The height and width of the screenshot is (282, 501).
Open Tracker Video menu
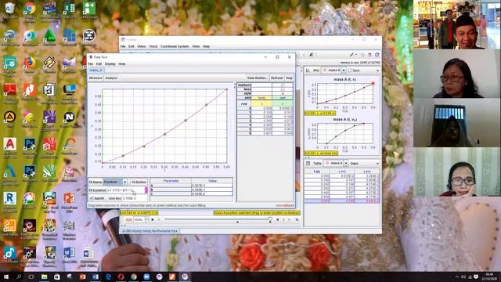141,47
